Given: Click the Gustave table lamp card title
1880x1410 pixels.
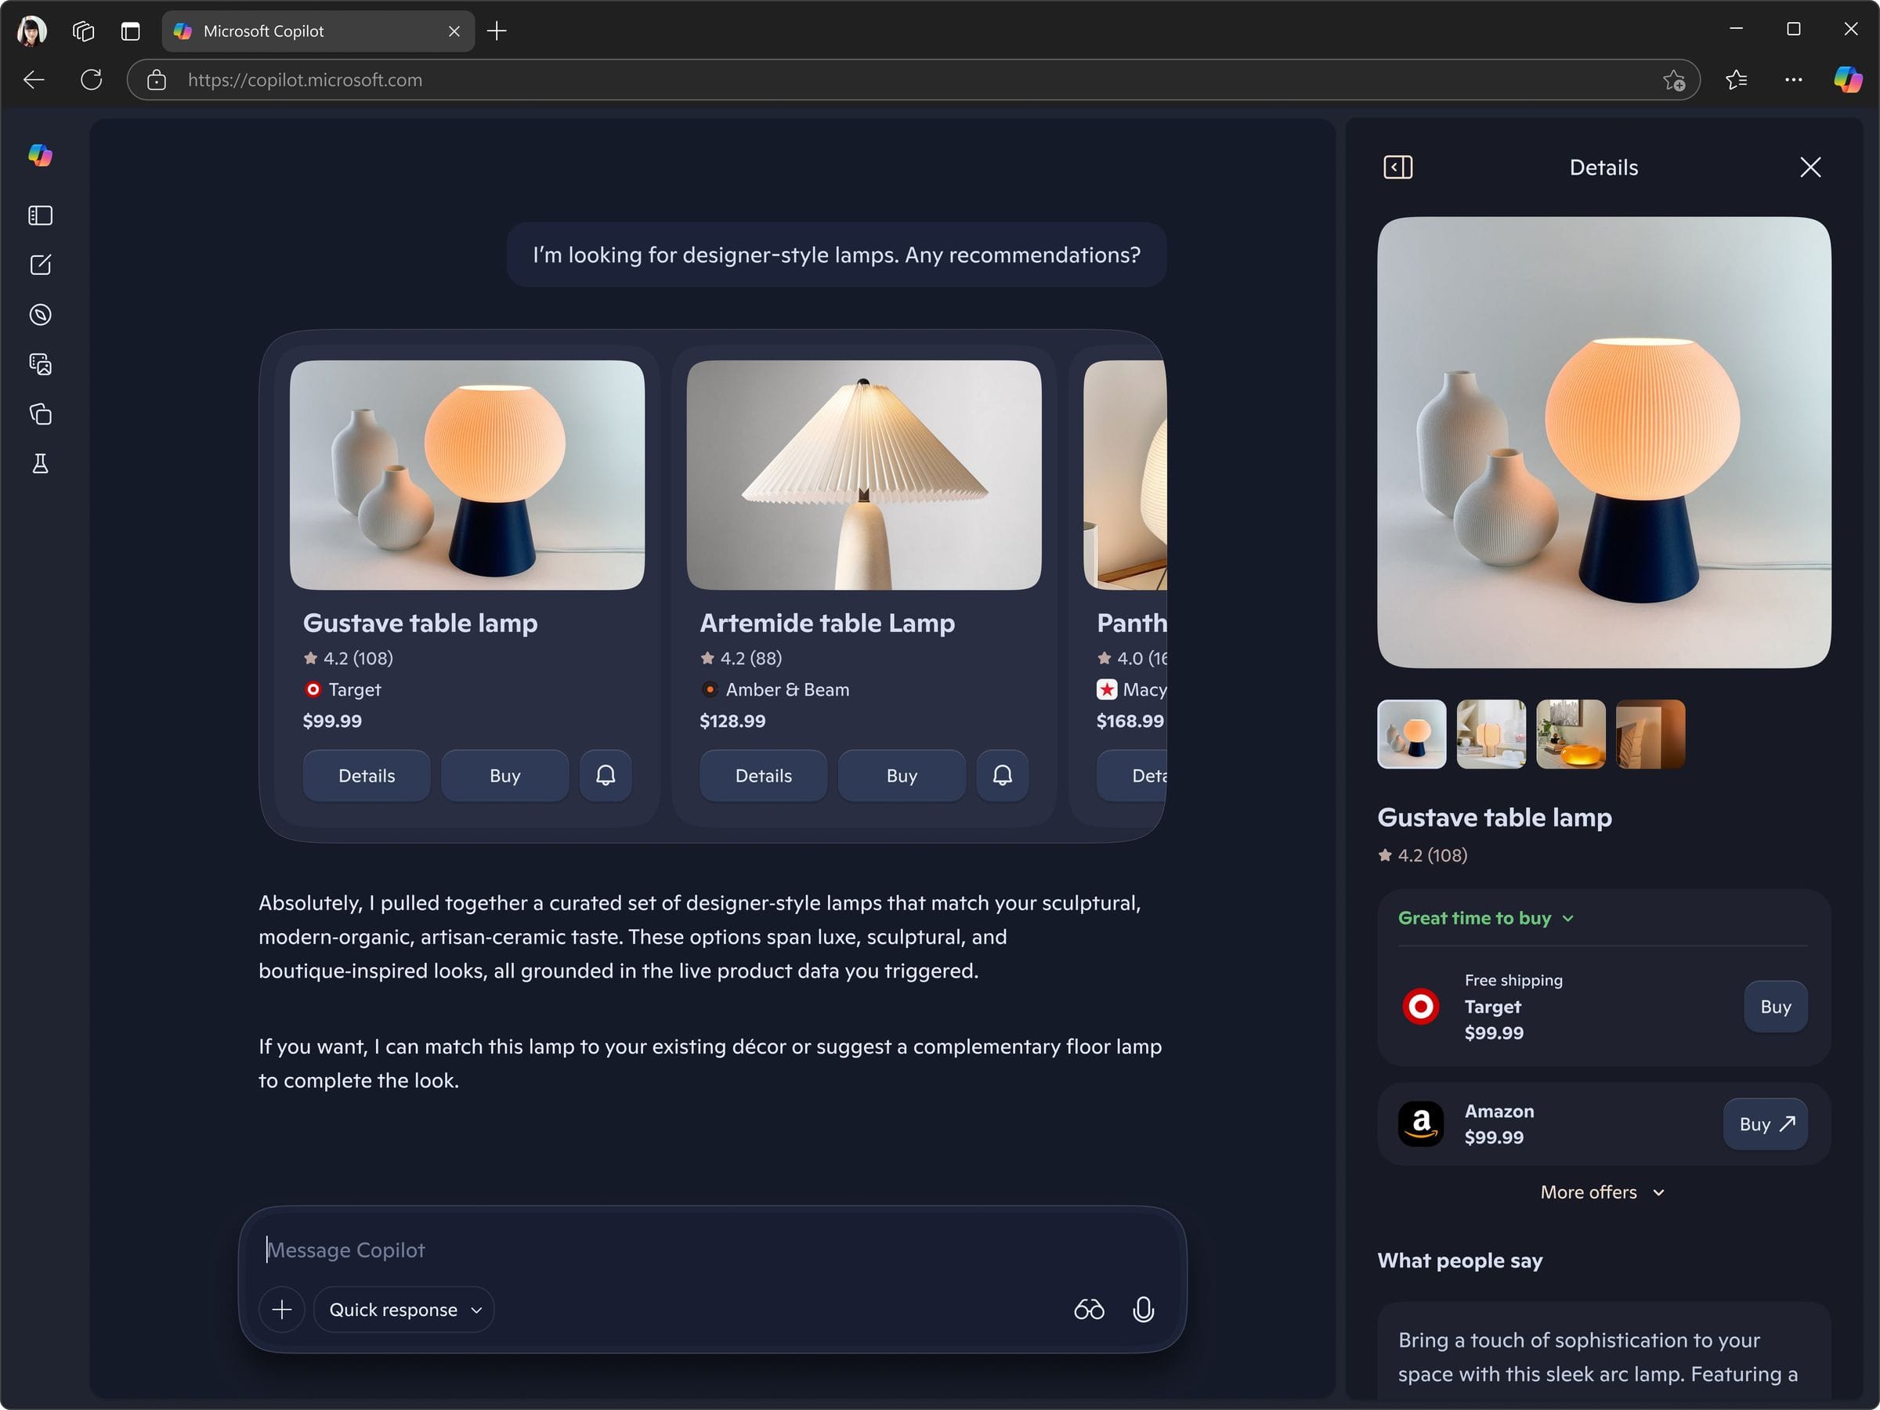Looking at the screenshot, I should 420,623.
